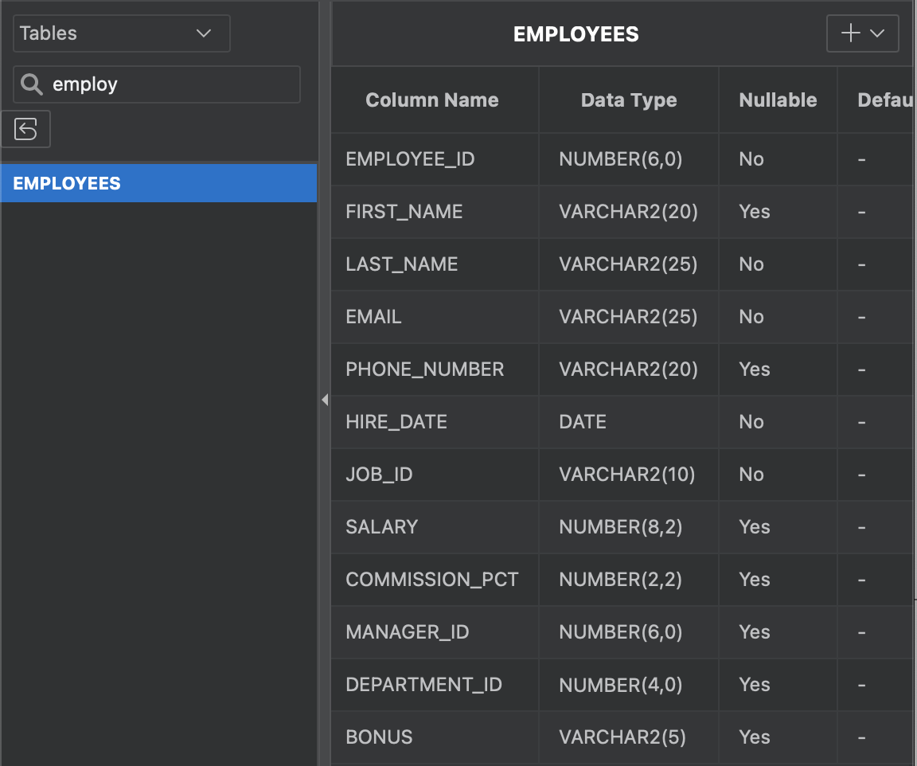Open the plus add dropdown button
This screenshot has height=766, width=917.
[x=862, y=33]
